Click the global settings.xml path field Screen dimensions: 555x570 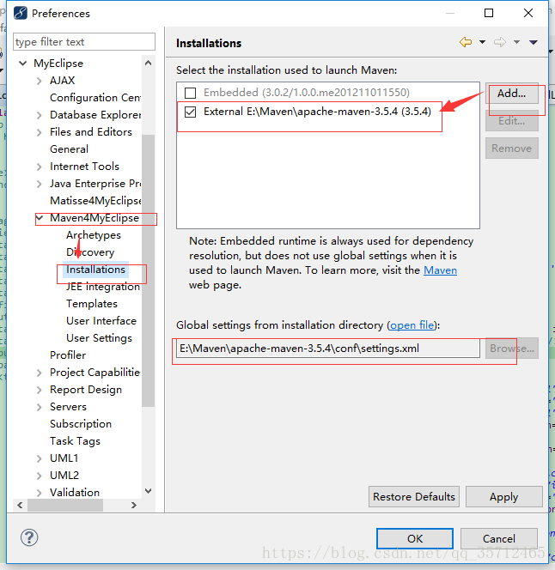328,349
